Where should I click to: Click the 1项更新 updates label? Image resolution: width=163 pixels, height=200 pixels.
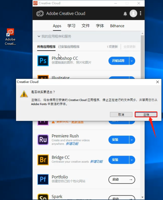(112, 47)
